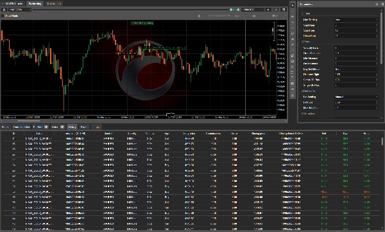Sort history by the Net column header
Screen dimensions: 385x232
[324, 133]
